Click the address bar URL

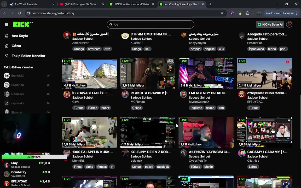53,13
